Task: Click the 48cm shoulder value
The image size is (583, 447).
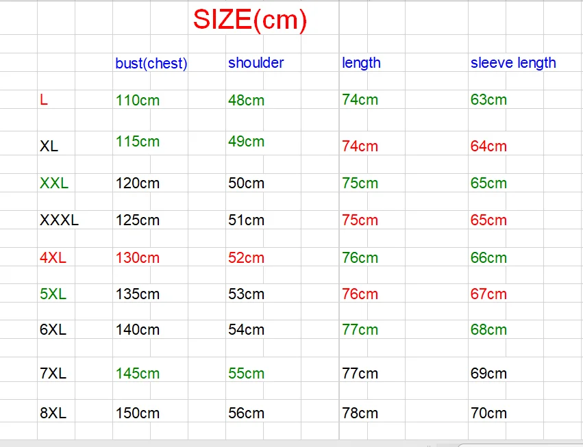Action: click(246, 100)
